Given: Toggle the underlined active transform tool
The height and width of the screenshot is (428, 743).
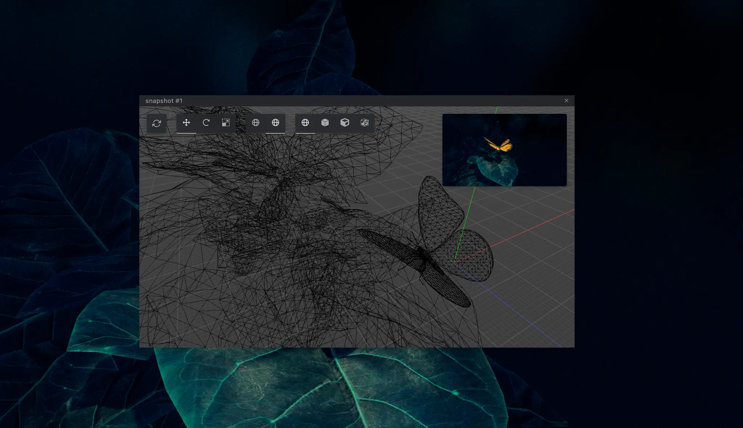Looking at the screenshot, I should [x=186, y=123].
